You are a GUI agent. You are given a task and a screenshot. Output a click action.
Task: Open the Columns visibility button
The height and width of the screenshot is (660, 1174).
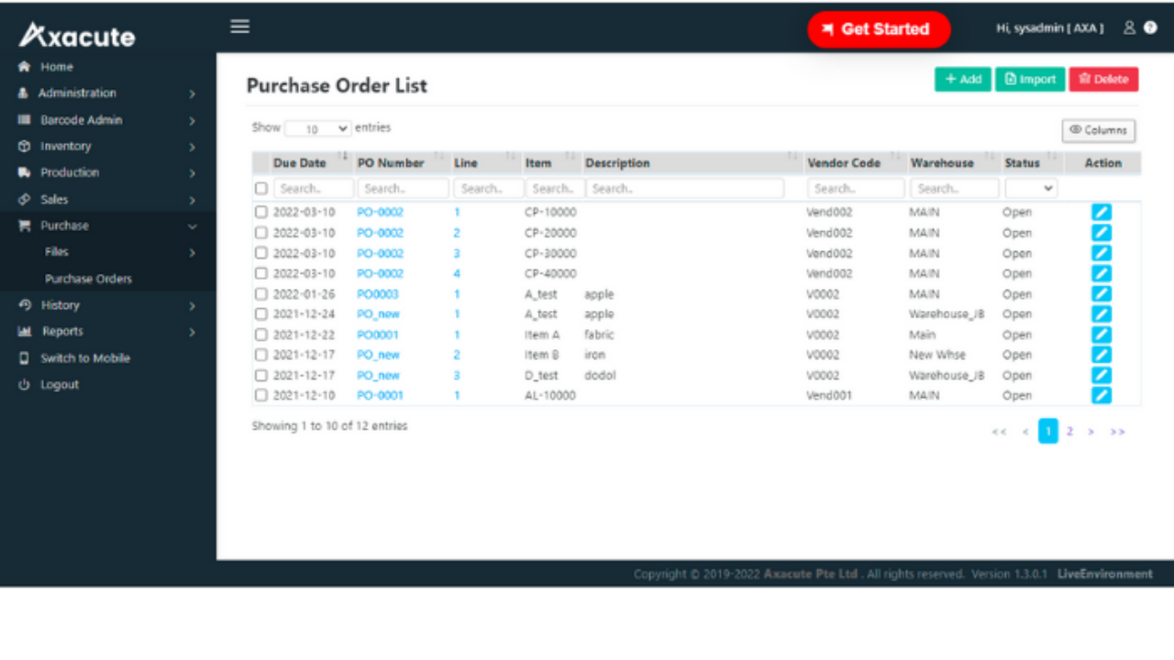[x=1099, y=130]
